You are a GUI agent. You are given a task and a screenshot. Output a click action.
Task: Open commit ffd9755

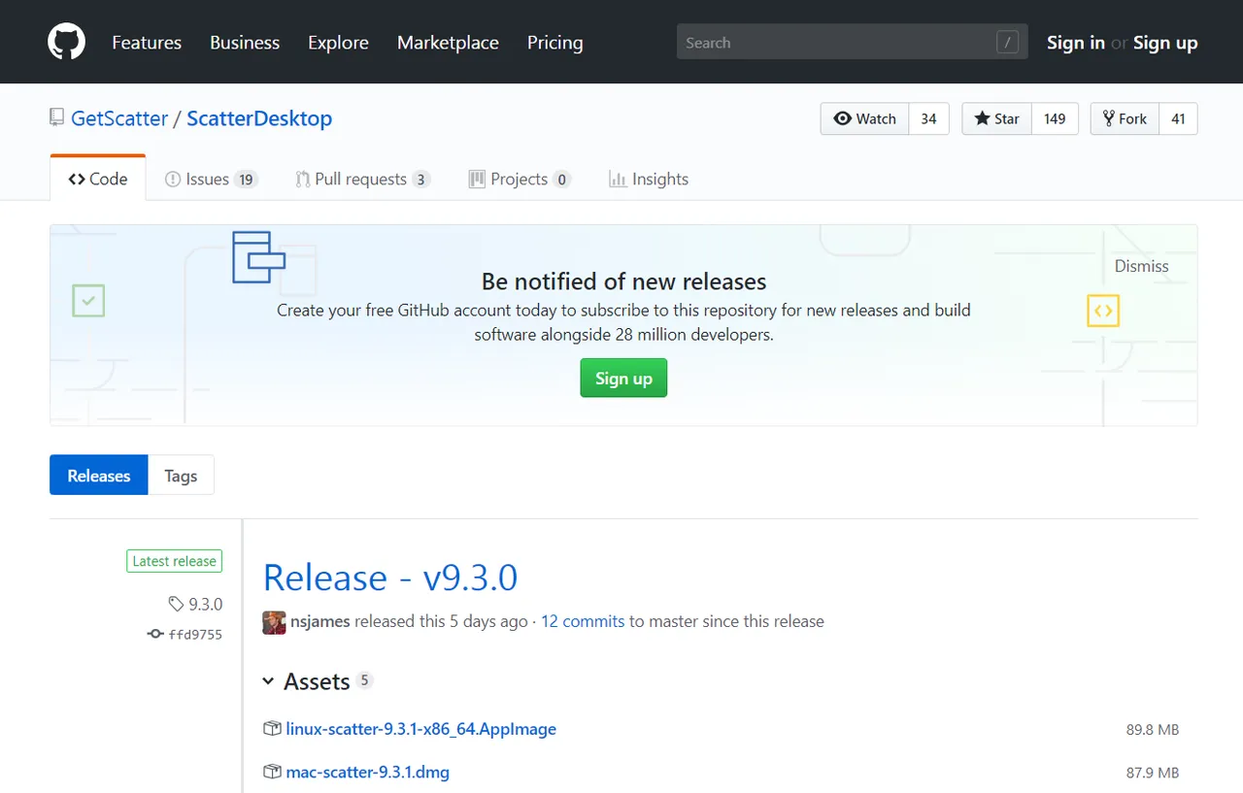pyautogui.click(x=195, y=634)
